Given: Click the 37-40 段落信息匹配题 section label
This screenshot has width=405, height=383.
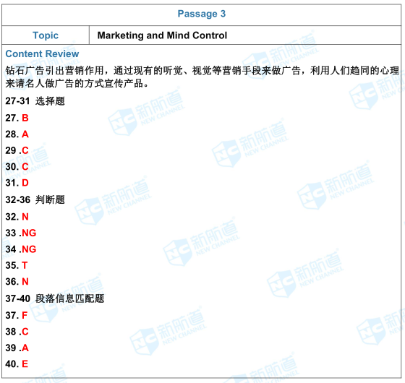Looking at the screenshot, I should [x=55, y=298].
